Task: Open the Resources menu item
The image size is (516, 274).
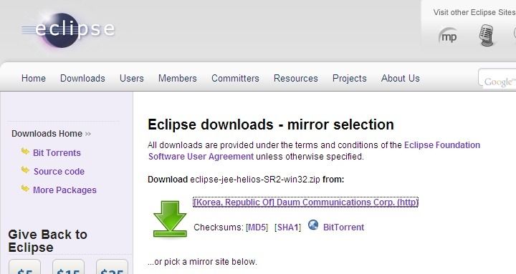Action: [296, 78]
